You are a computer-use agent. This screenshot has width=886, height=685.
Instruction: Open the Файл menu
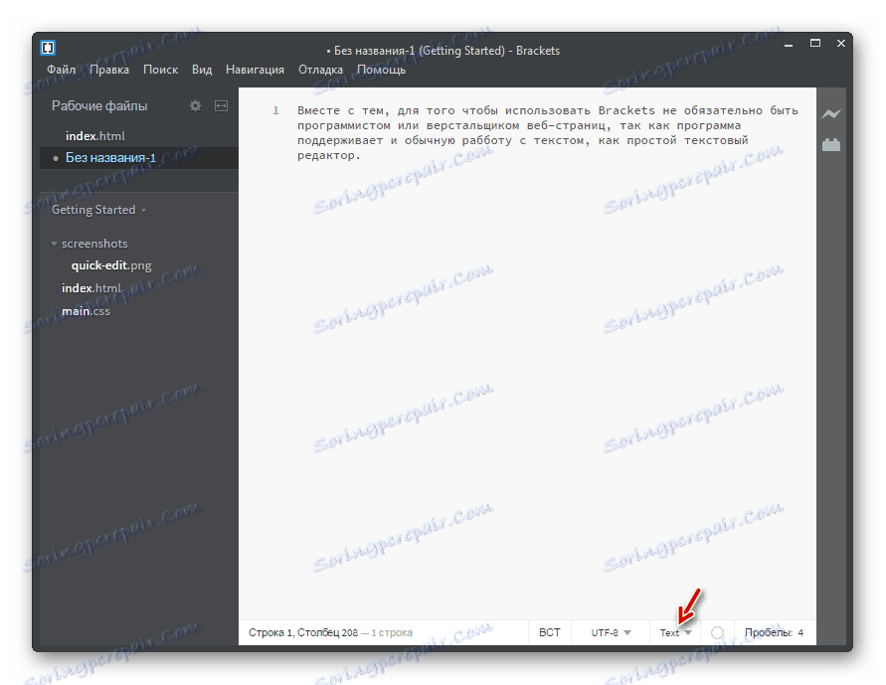[61, 70]
